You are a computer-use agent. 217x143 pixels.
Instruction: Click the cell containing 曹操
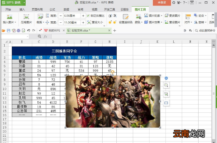22,61
